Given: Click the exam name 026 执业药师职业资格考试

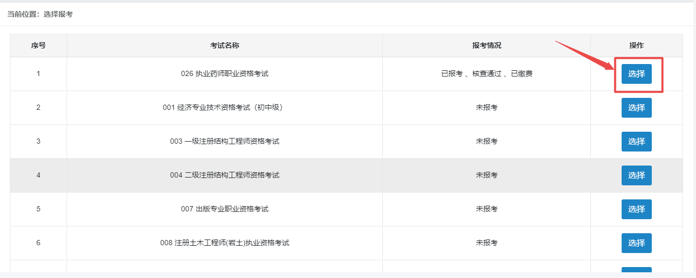Looking at the screenshot, I should [x=224, y=74].
